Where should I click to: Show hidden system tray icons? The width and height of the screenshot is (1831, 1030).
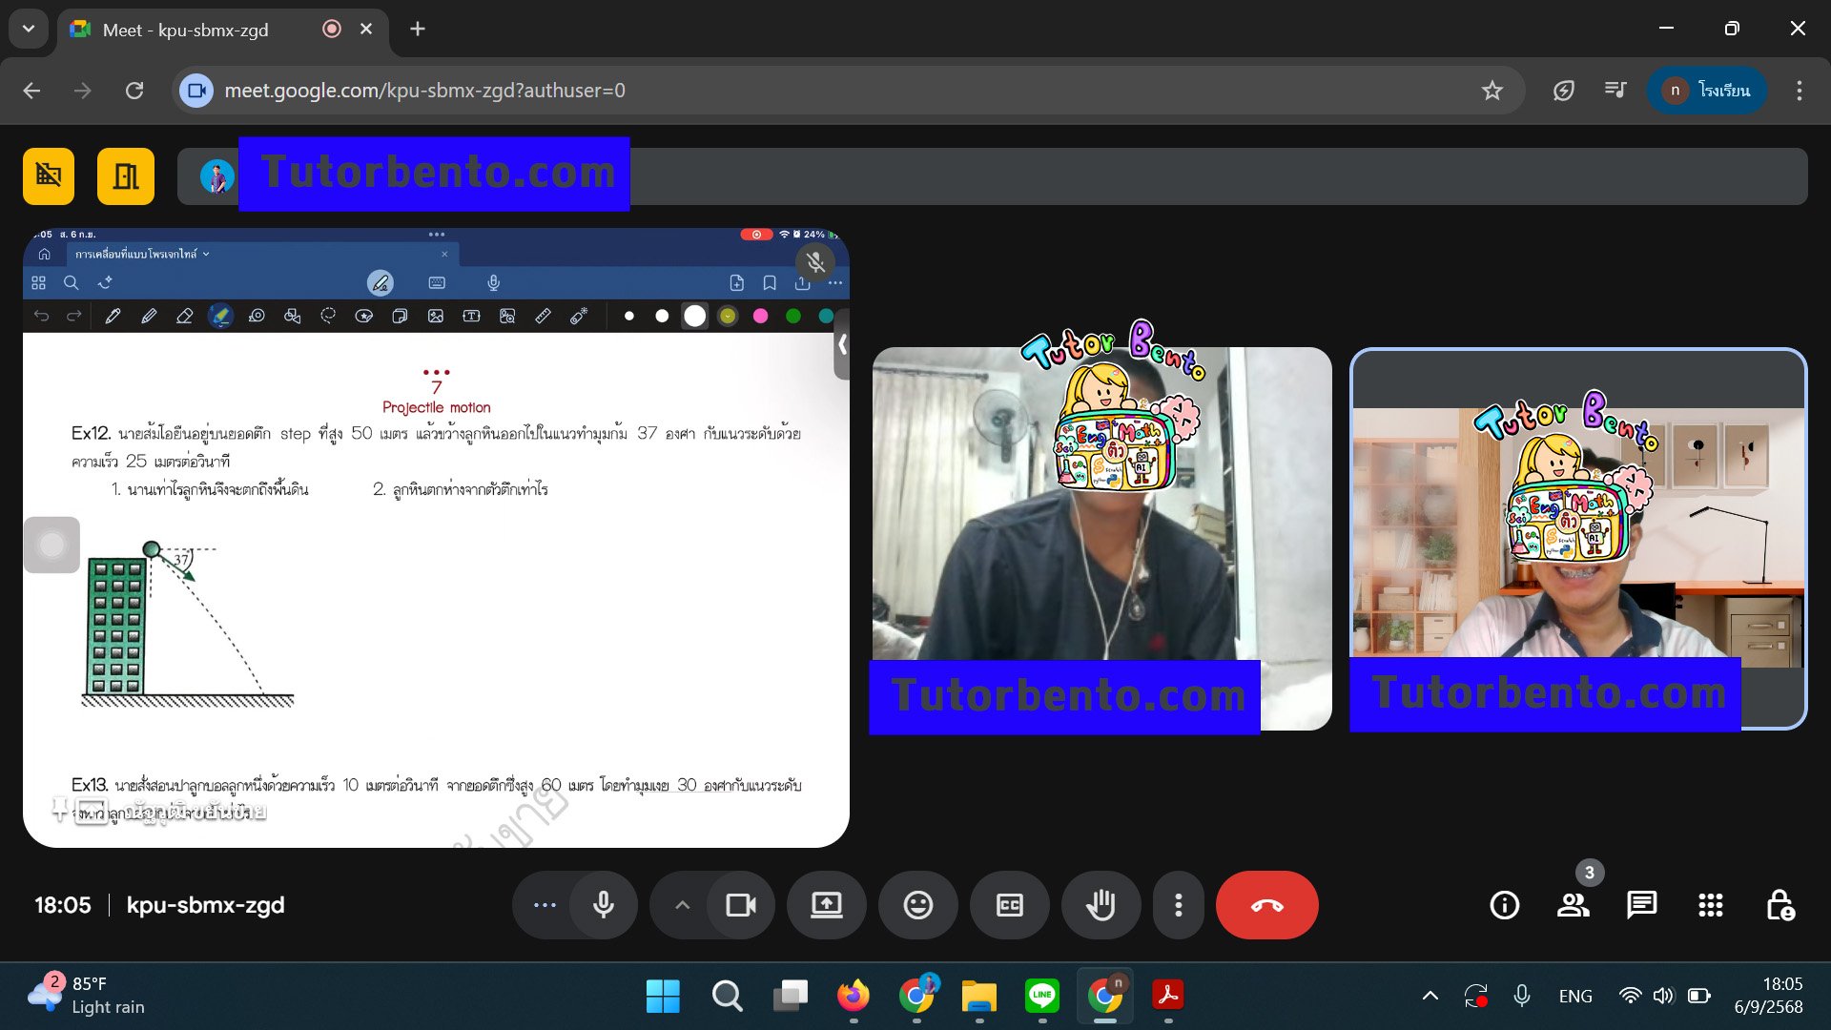[x=1430, y=996]
